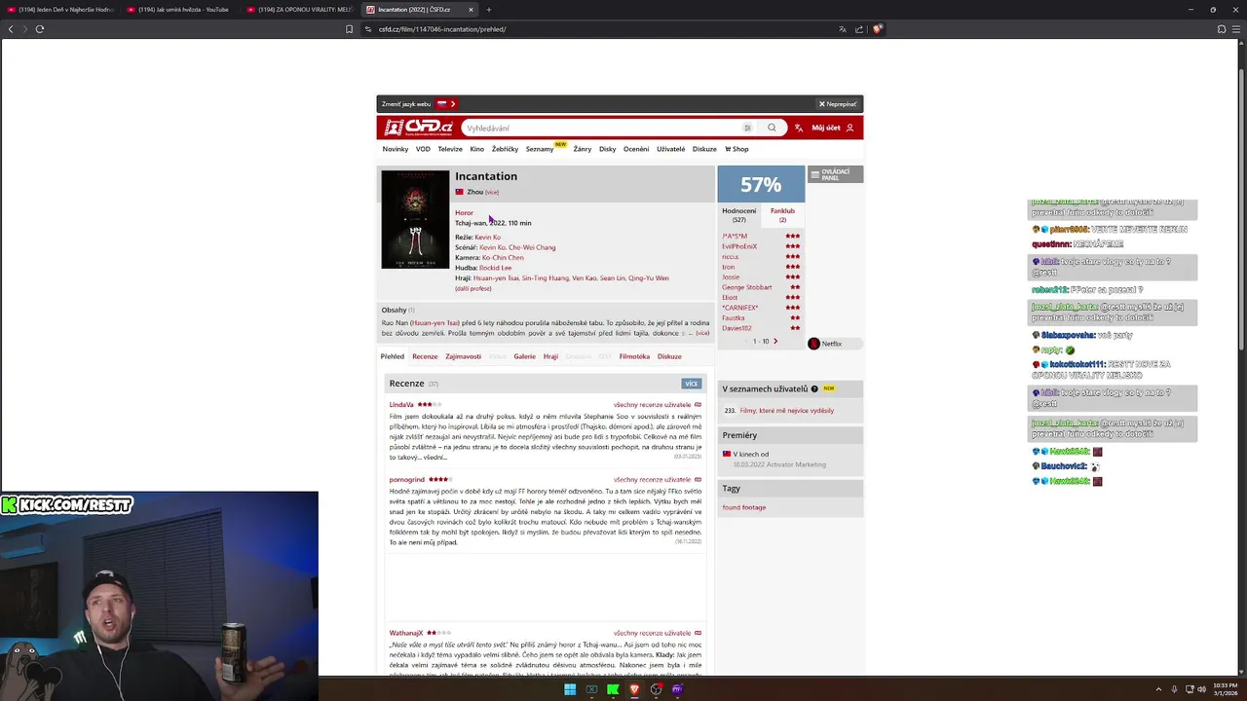Open the found footage tag

click(x=743, y=507)
